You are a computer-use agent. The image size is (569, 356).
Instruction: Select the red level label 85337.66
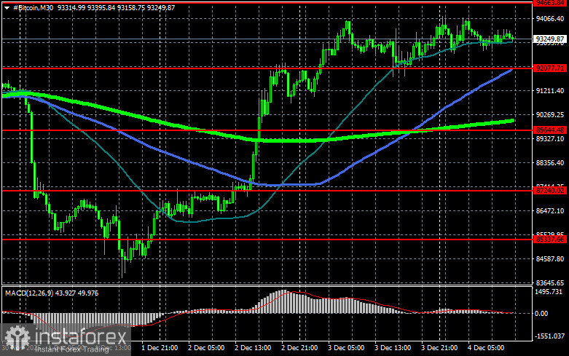pyautogui.click(x=550, y=240)
